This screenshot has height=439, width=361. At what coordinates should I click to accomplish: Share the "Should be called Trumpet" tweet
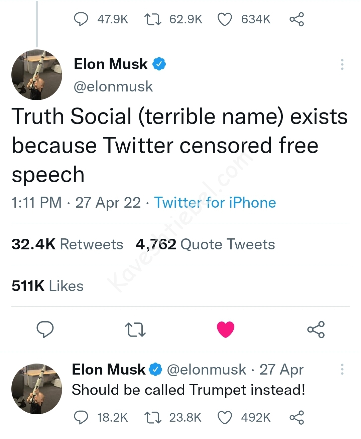[296, 417]
